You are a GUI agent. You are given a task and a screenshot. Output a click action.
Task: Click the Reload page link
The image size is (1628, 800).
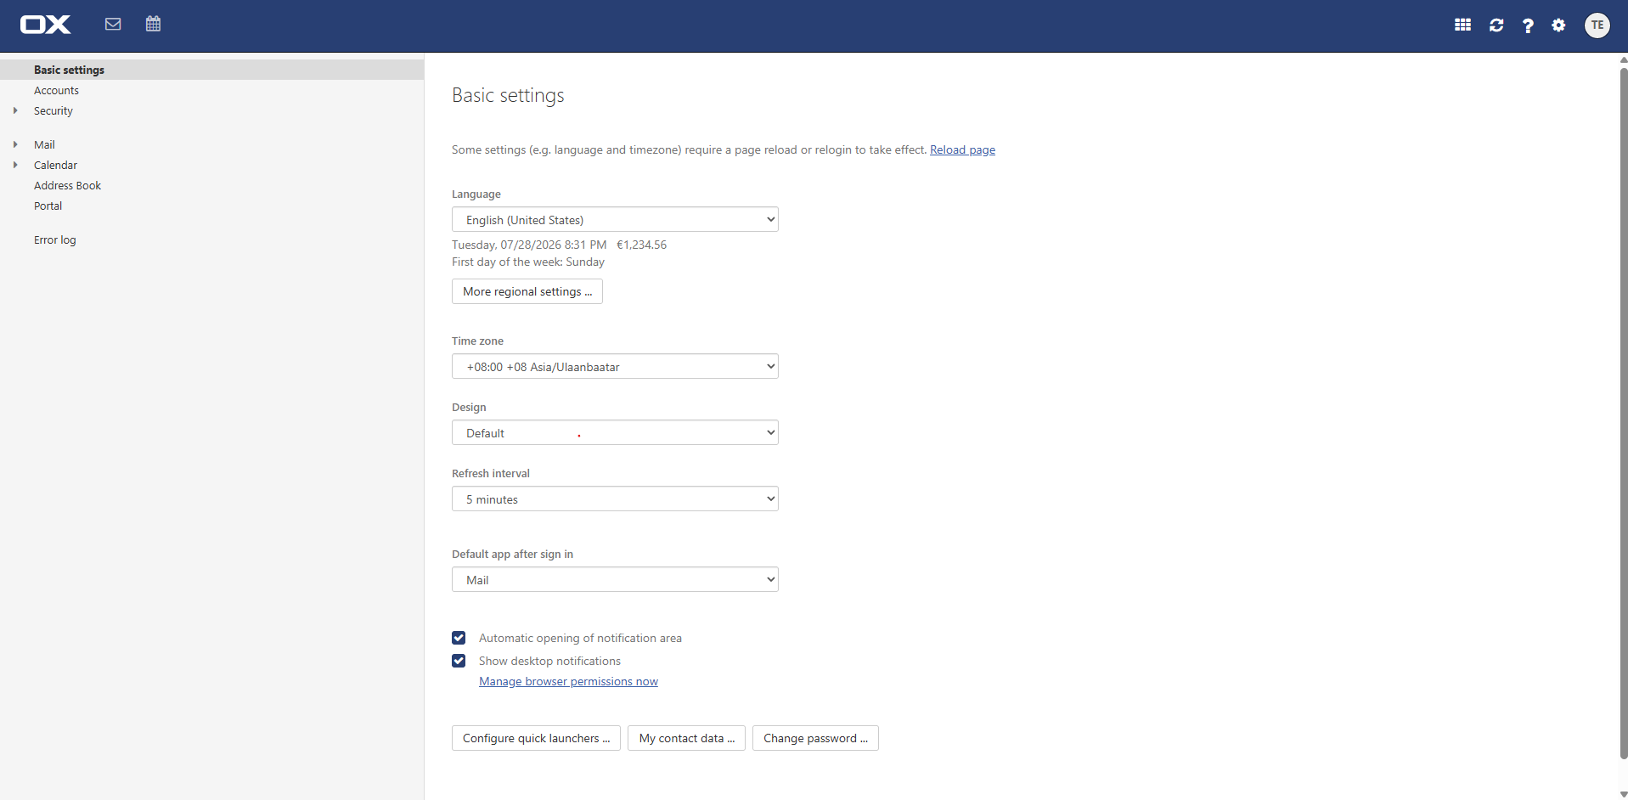(962, 149)
